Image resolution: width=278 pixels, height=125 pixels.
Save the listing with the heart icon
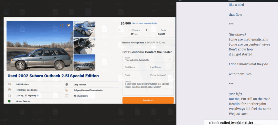click(69, 25)
